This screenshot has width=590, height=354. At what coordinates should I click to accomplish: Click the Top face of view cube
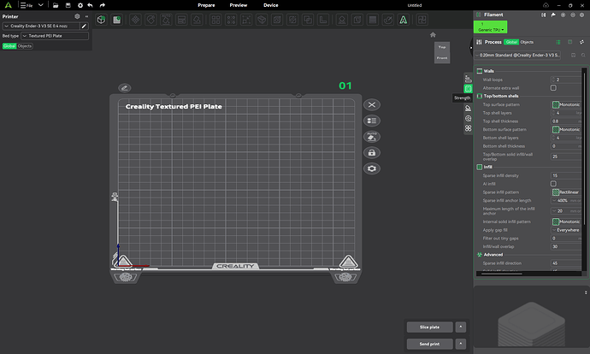pos(442,47)
